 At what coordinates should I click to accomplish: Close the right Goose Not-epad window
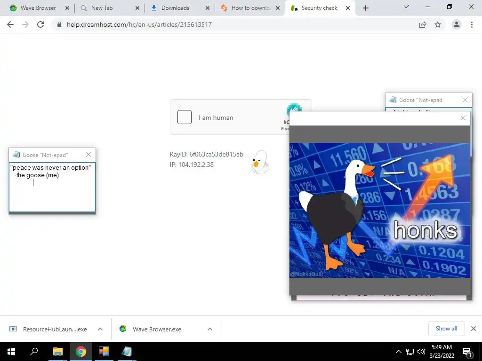click(465, 100)
